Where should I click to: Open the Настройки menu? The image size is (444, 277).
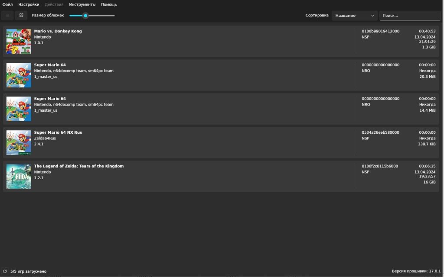29,4
